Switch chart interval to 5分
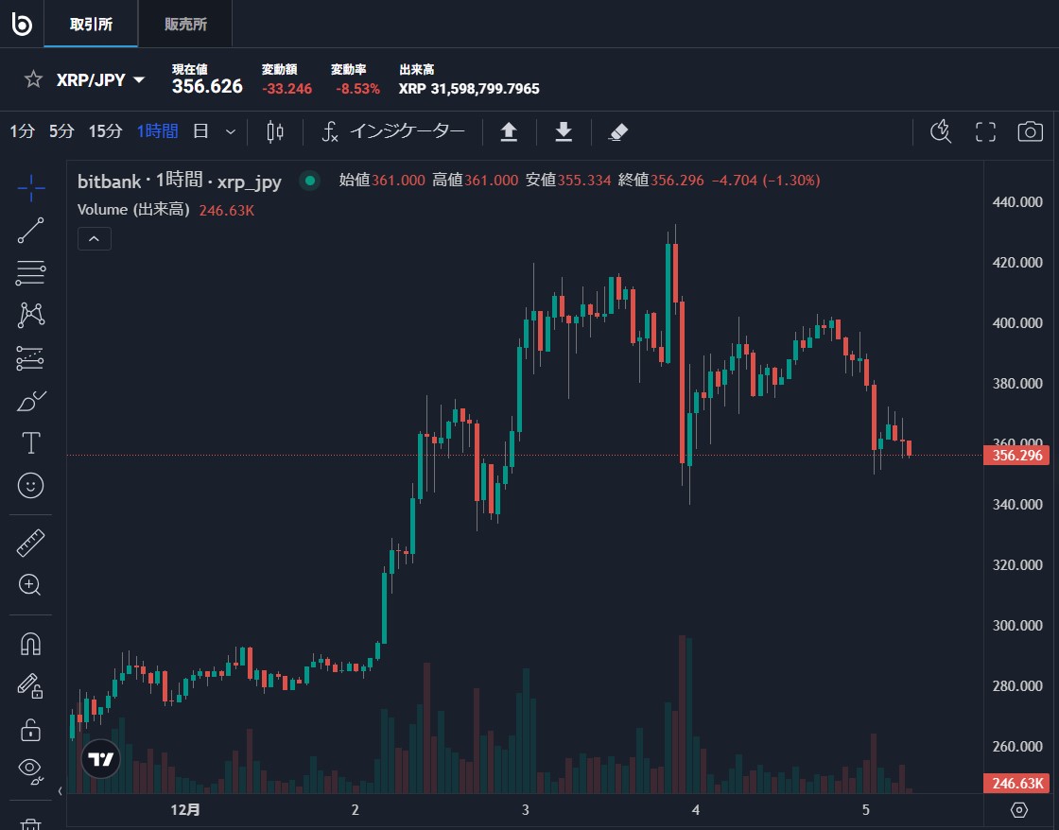The height and width of the screenshot is (830, 1059). pyautogui.click(x=61, y=131)
